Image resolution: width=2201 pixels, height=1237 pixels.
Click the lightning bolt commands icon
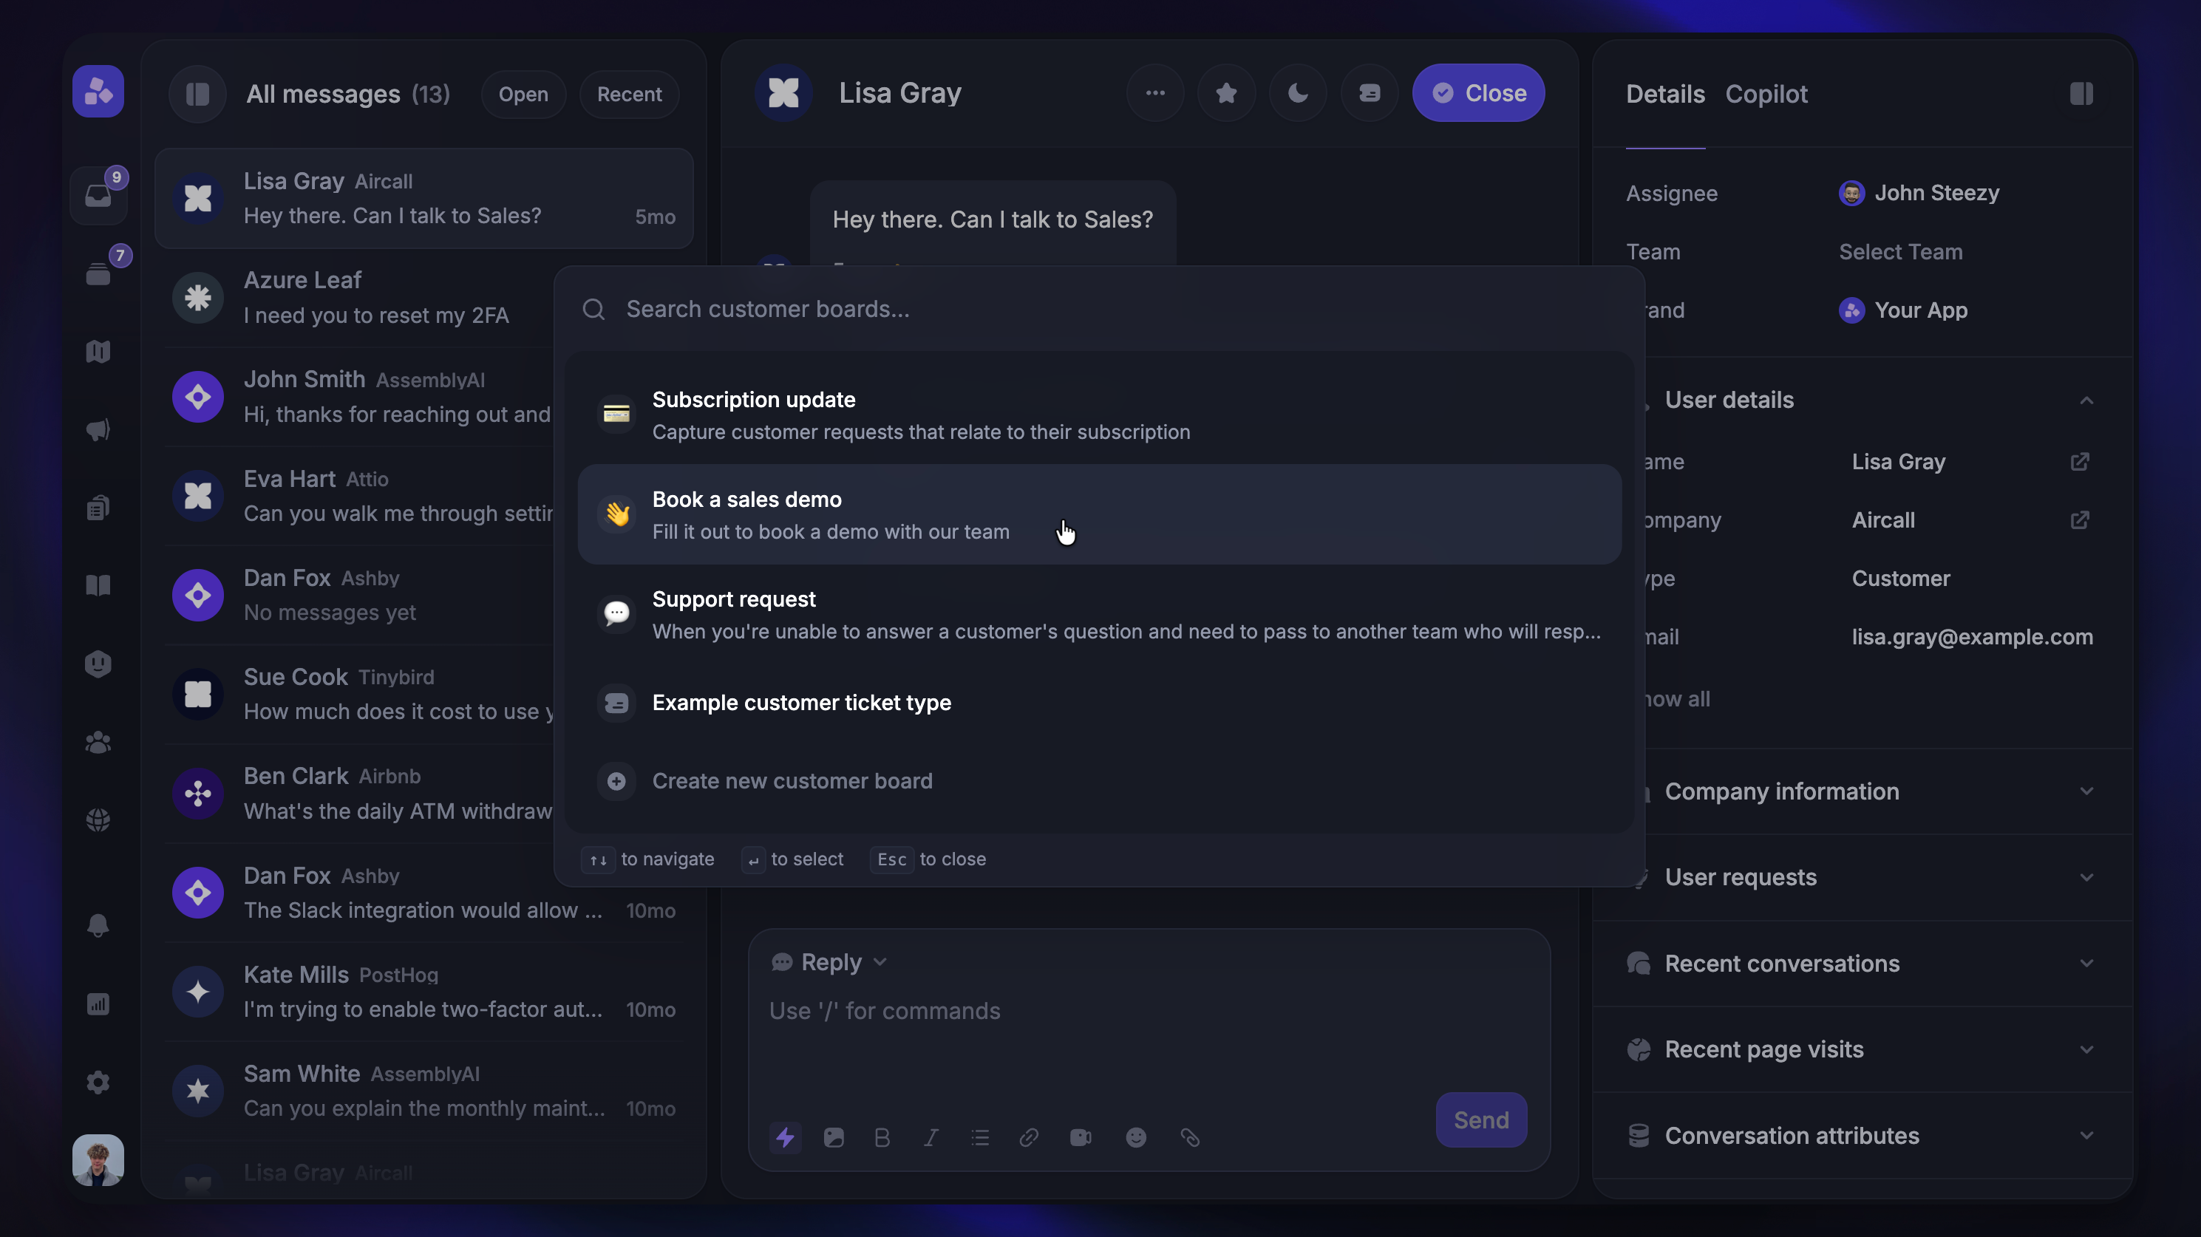click(785, 1137)
